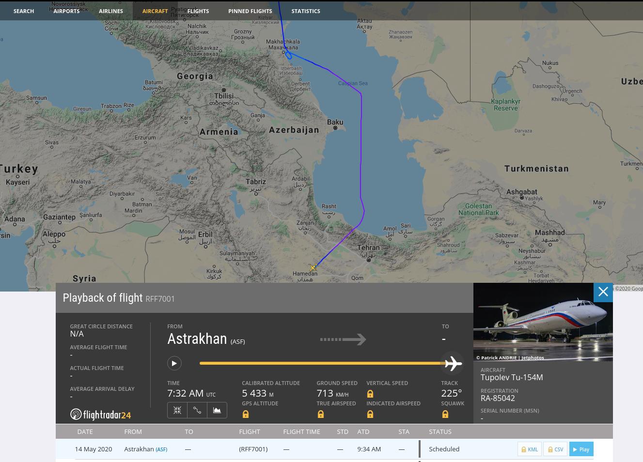Toggle the route path icon button
This screenshot has width=643, height=462.
tap(197, 410)
